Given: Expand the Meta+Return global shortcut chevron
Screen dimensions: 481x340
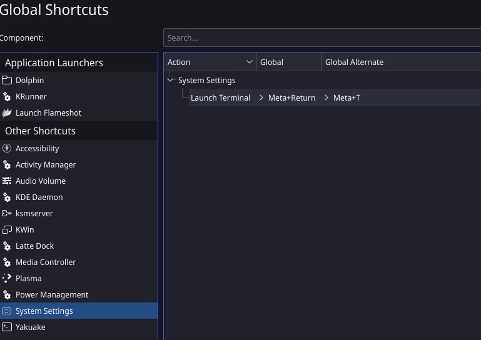Looking at the screenshot, I should click(x=261, y=97).
